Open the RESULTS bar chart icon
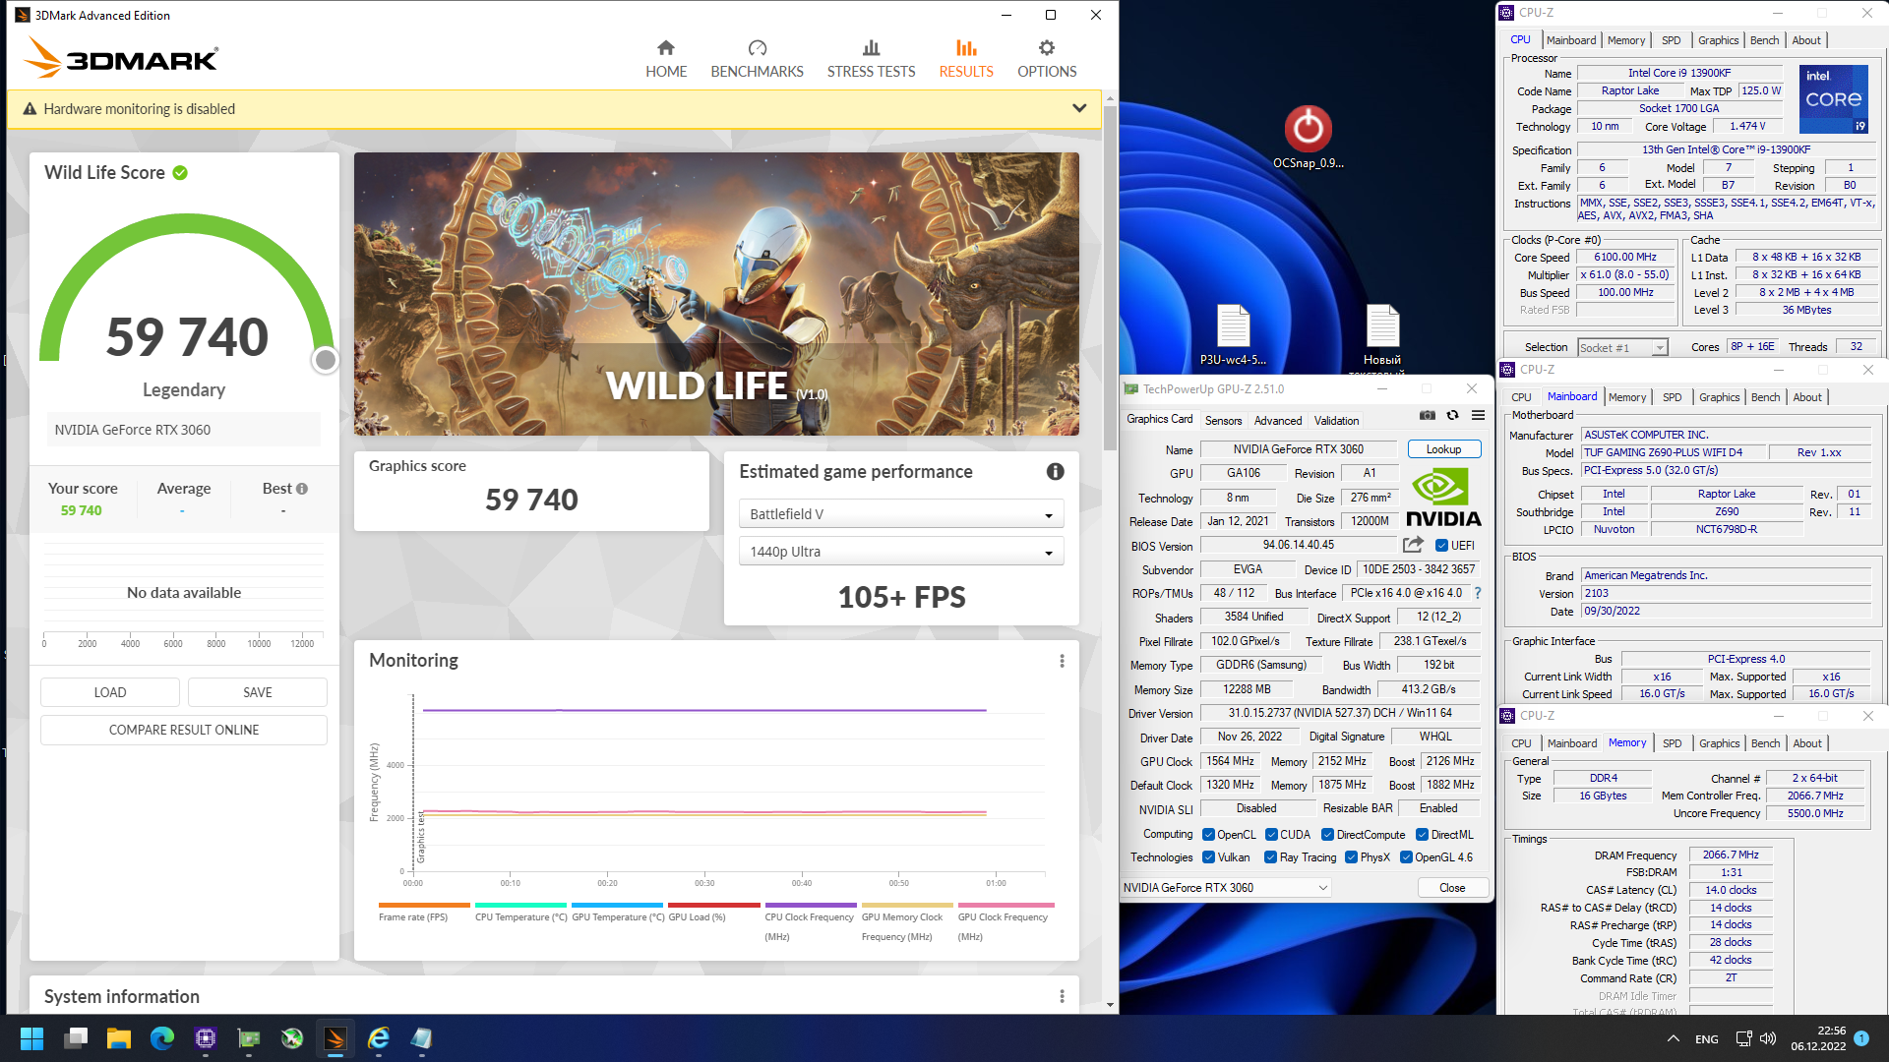The height and width of the screenshot is (1062, 1889). click(966, 48)
